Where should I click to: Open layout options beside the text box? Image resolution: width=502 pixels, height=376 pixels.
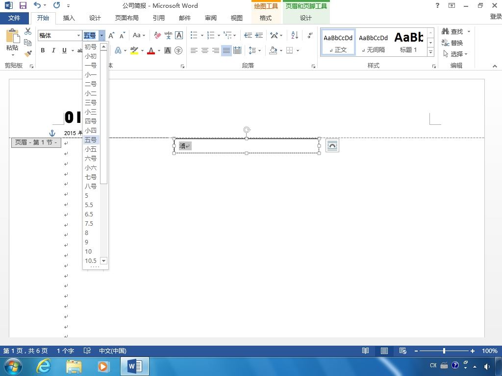point(332,146)
